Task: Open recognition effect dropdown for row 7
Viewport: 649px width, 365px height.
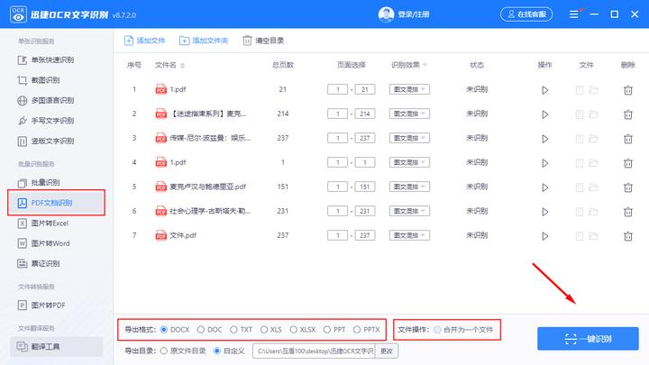Action: click(409, 235)
